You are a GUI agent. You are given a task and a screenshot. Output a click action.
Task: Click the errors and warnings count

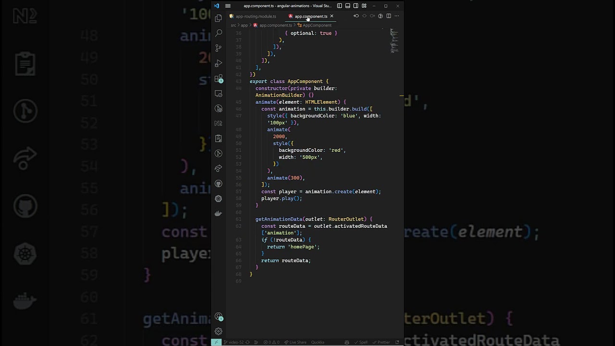[271, 342]
